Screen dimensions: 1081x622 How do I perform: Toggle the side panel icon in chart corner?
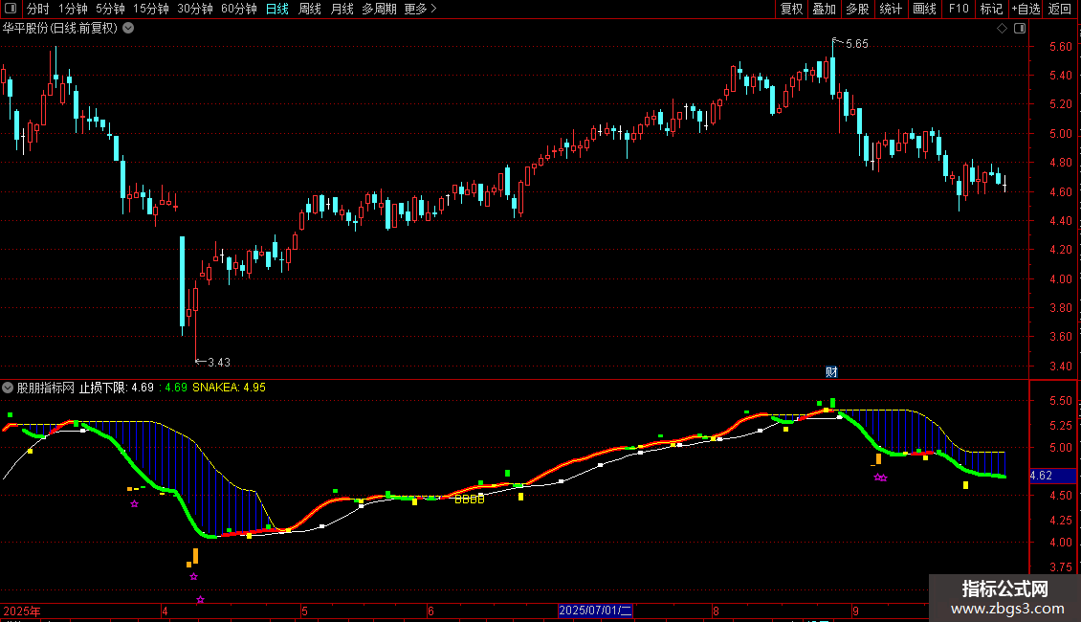(1020, 29)
